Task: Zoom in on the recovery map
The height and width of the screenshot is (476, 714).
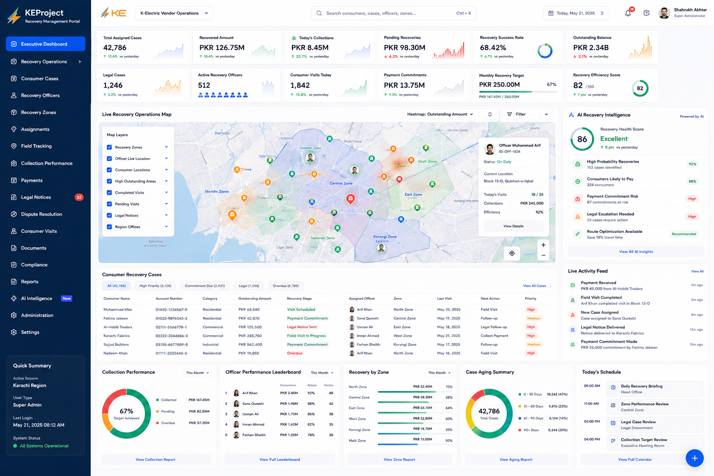Action: [543, 245]
